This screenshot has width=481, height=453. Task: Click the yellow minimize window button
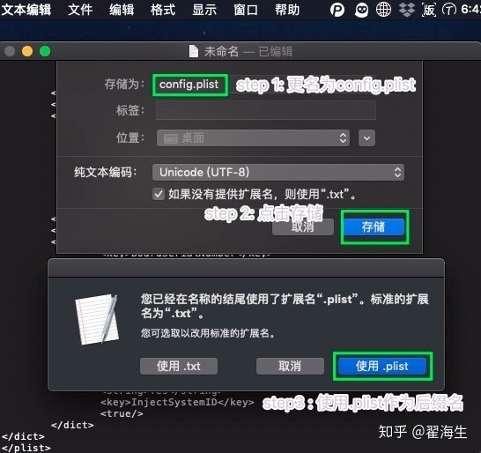[27, 51]
